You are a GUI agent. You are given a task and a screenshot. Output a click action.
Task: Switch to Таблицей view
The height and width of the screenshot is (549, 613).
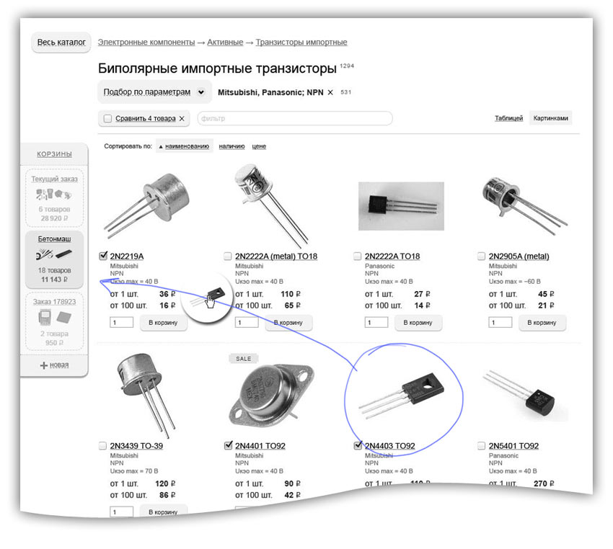(x=508, y=118)
